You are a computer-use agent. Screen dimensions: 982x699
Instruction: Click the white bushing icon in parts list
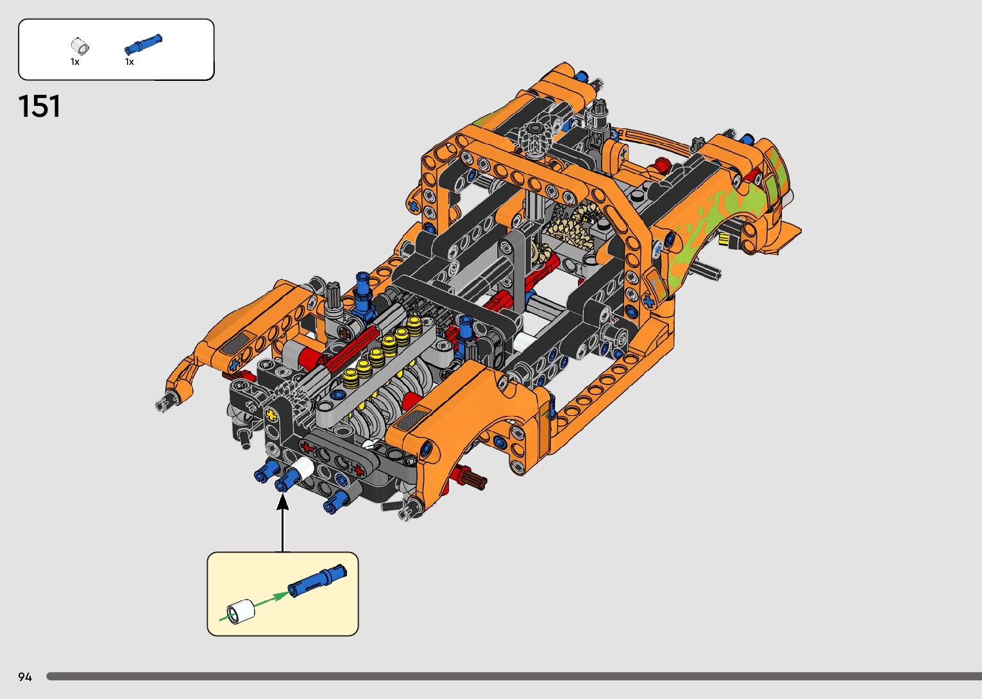pos(80,46)
